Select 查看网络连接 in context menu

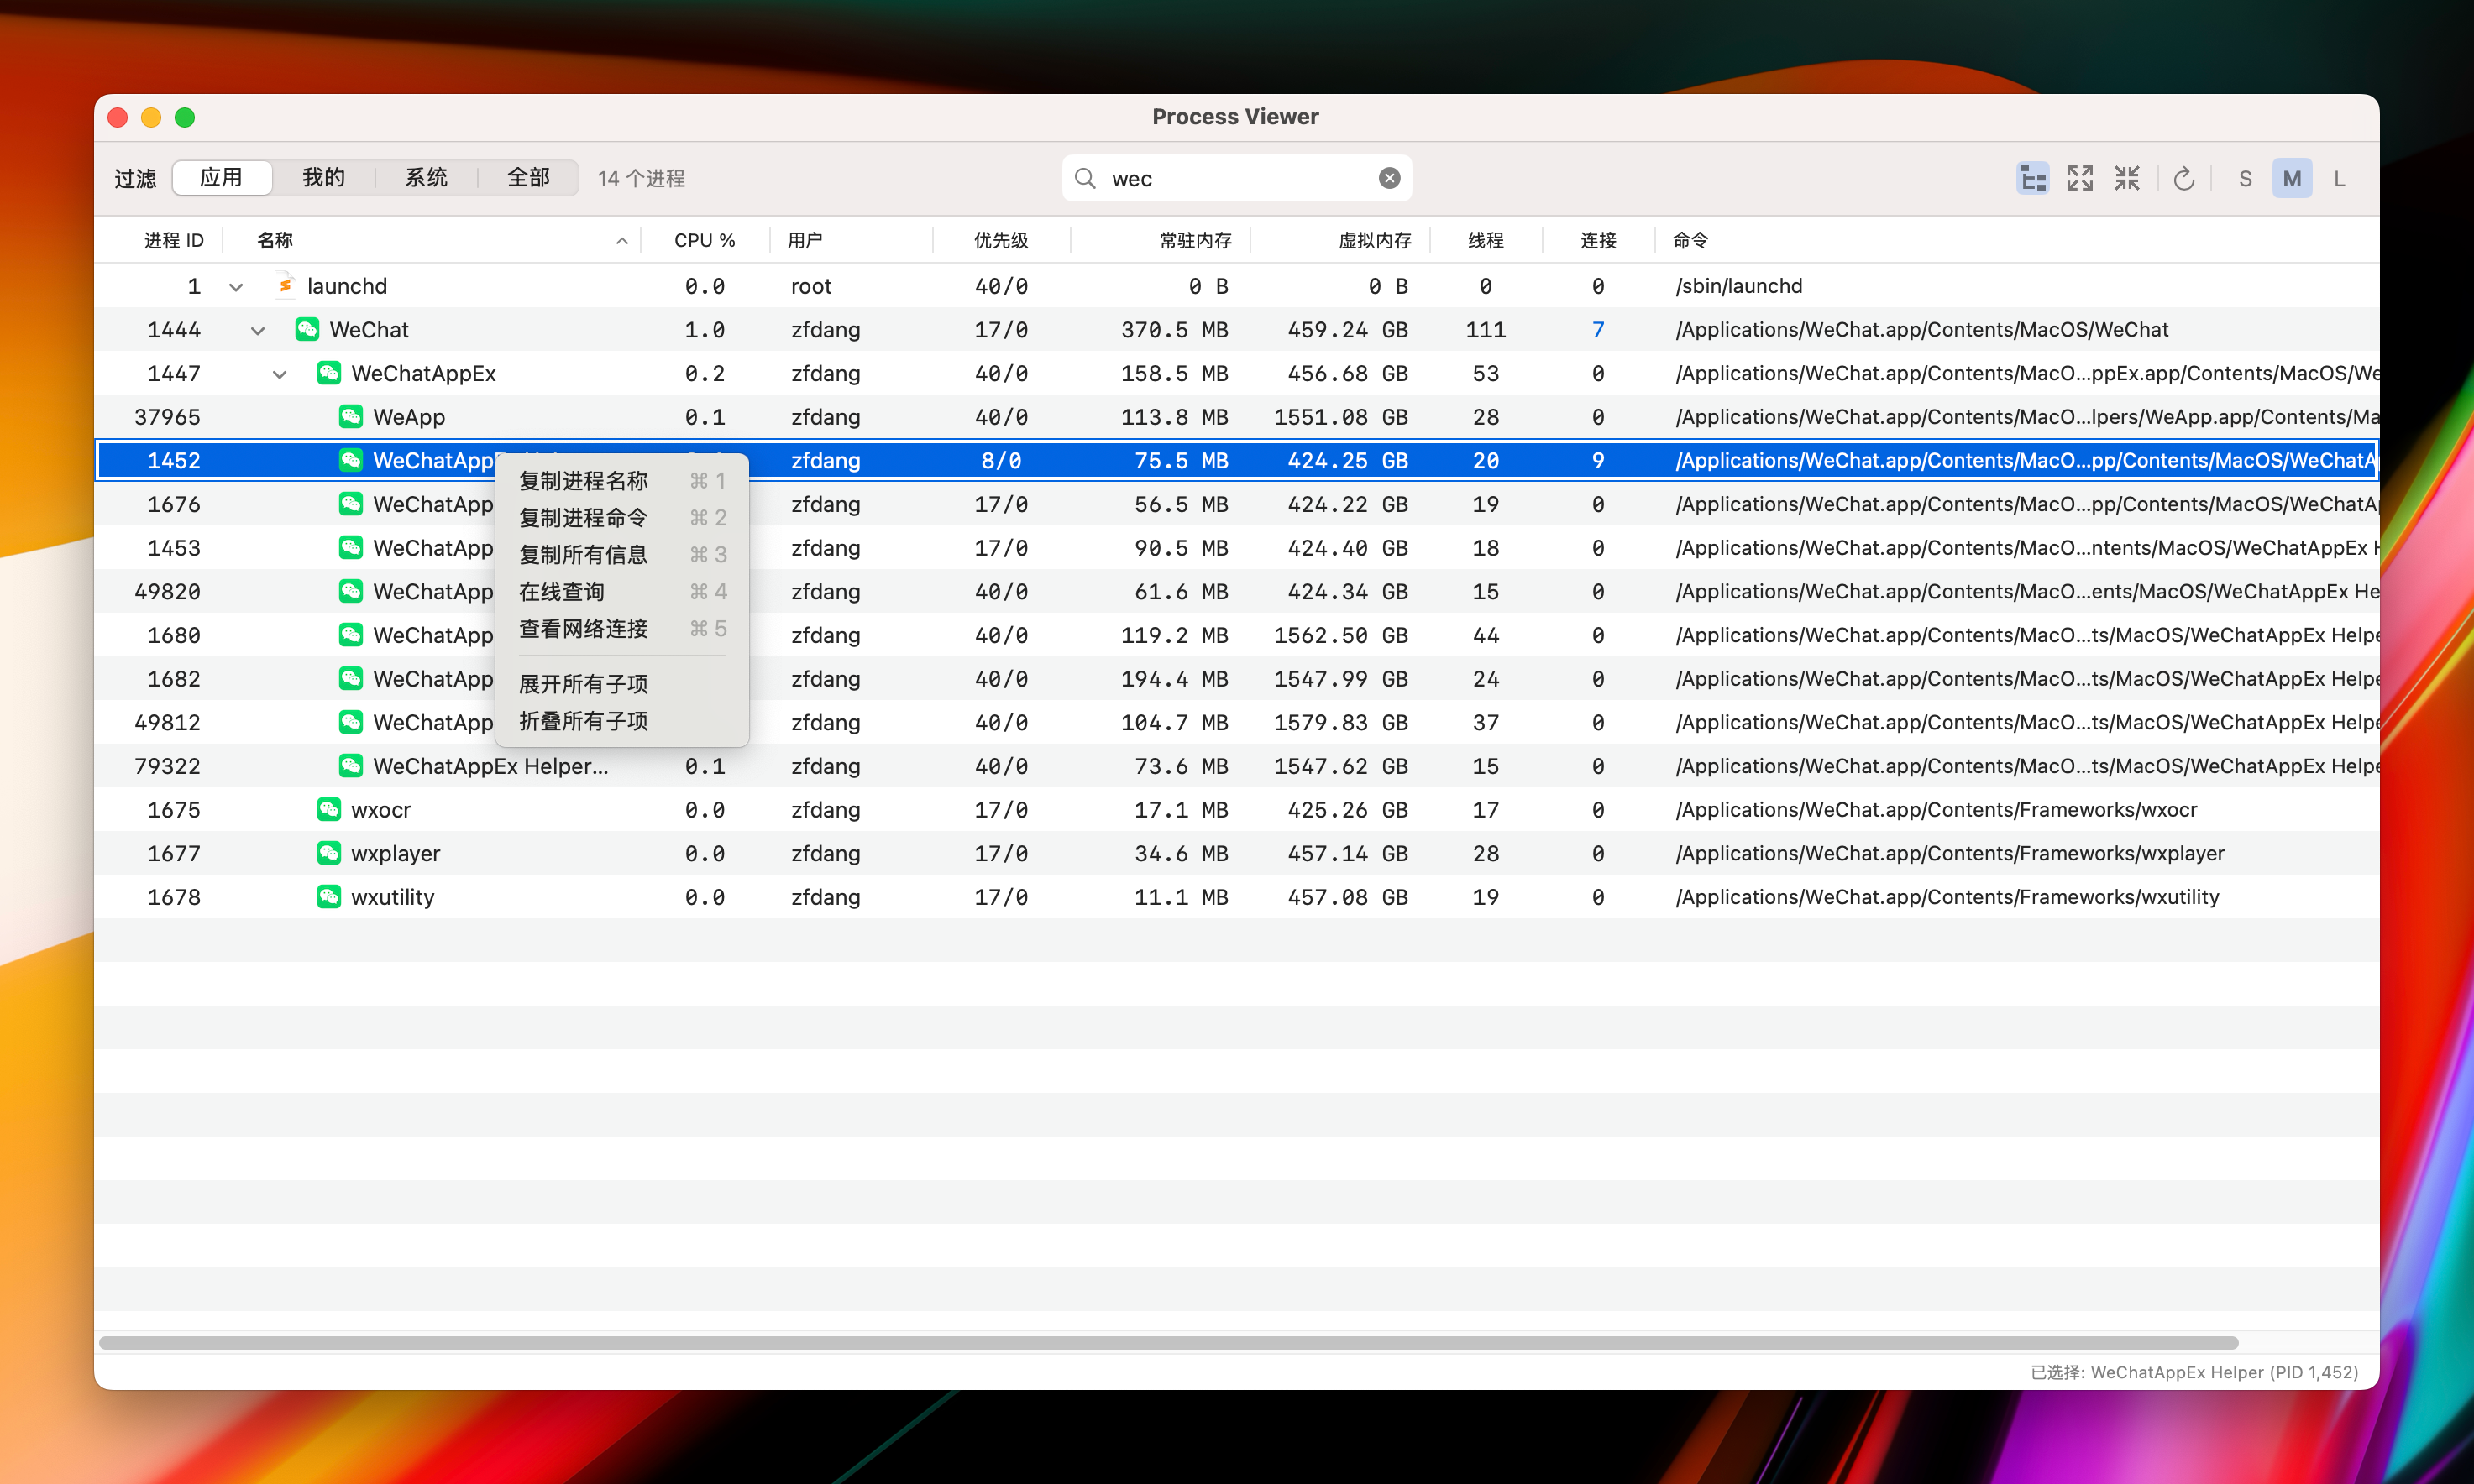pos(584,629)
